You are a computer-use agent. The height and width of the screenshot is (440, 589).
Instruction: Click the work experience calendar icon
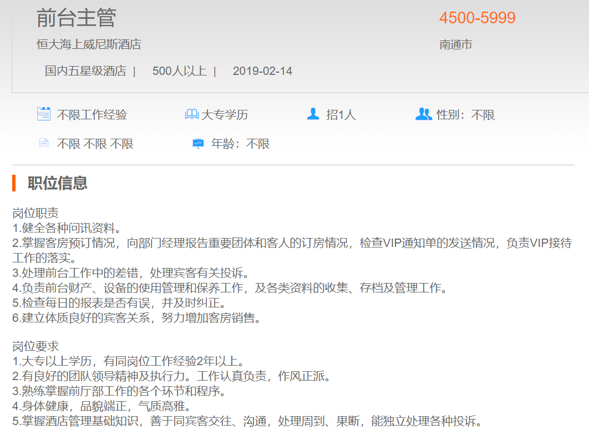(x=44, y=114)
